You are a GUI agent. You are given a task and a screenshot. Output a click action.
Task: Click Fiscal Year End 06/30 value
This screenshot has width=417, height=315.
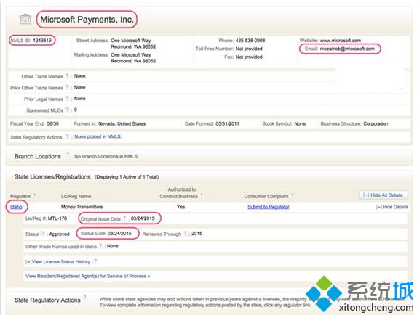[52, 123]
